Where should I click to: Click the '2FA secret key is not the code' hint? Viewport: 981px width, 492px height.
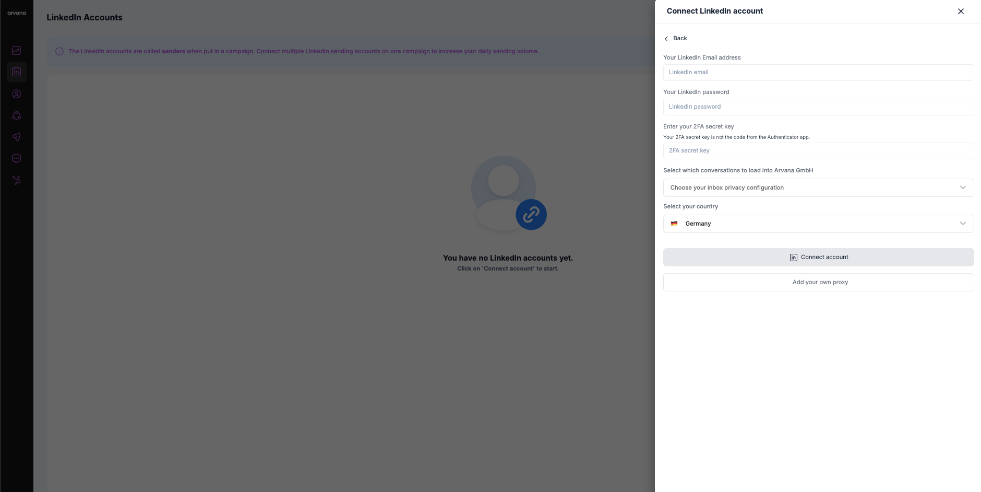pos(736,137)
